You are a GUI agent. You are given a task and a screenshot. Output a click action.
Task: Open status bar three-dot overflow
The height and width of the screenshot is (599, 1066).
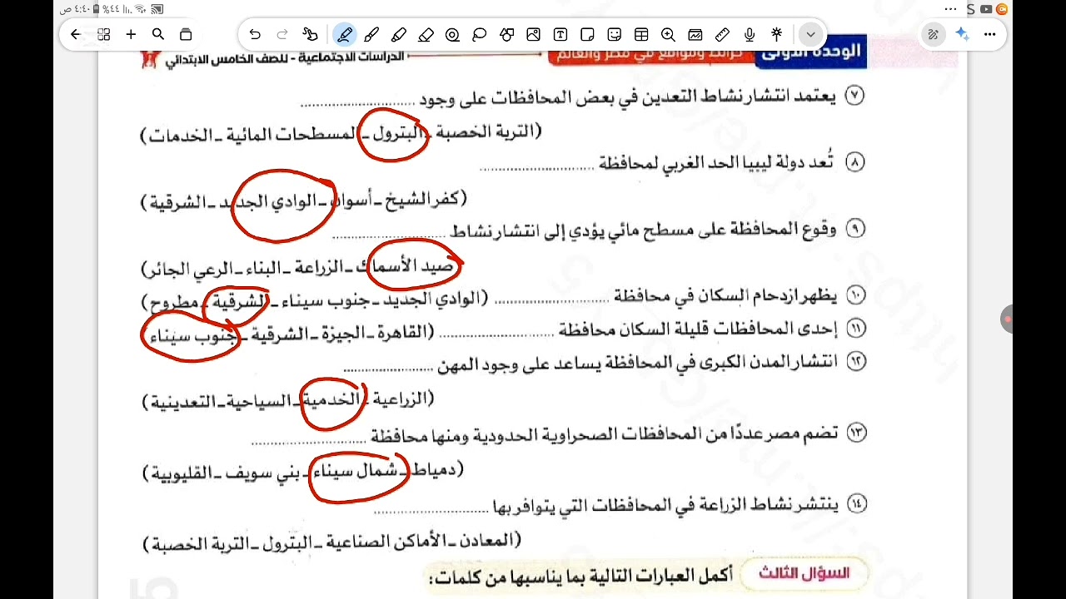(x=951, y=9)
